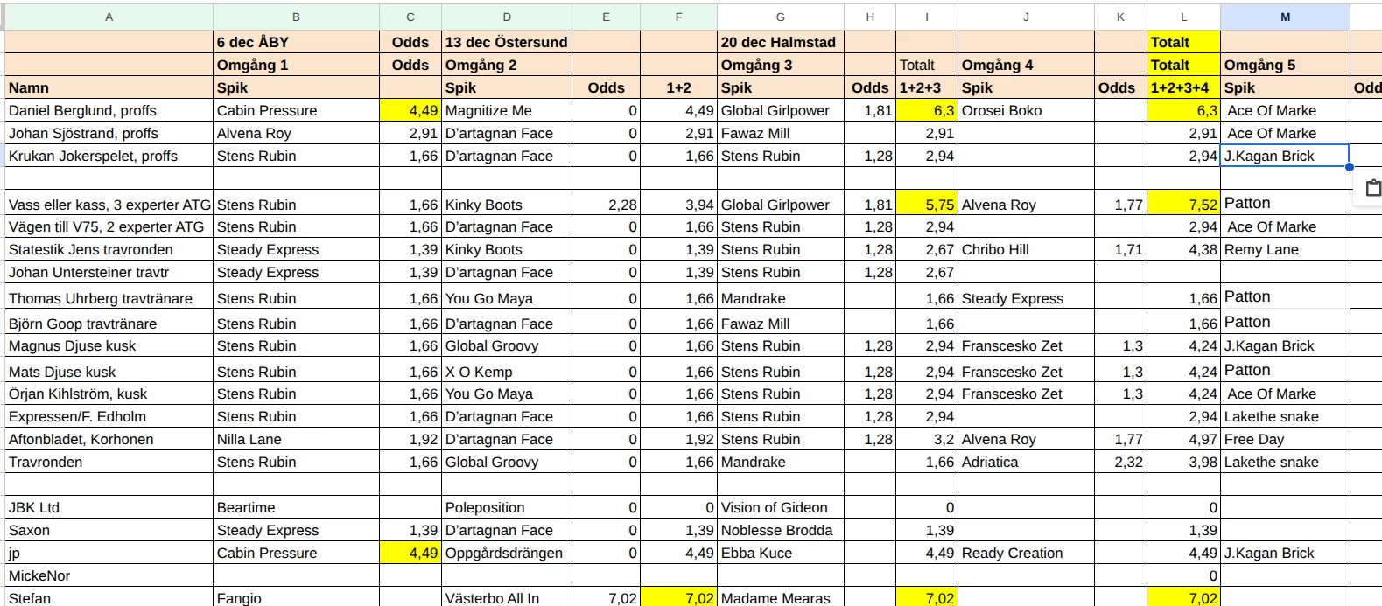Image resolution: width=1382 pixels, height=606 pixels.
Task: Select the 'Vision of Gideon' cell
Action: (x=779, y=507)
